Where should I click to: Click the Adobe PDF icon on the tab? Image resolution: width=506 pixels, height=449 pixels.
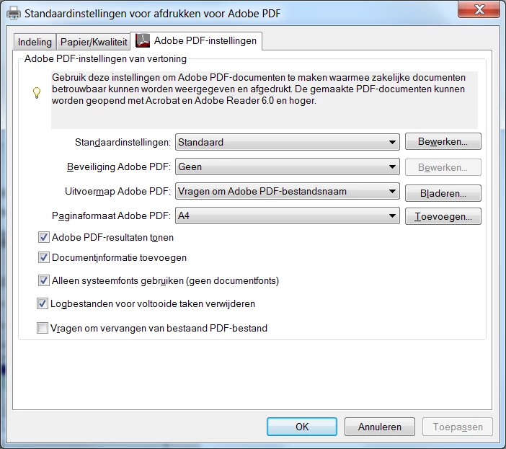(143, 40)
